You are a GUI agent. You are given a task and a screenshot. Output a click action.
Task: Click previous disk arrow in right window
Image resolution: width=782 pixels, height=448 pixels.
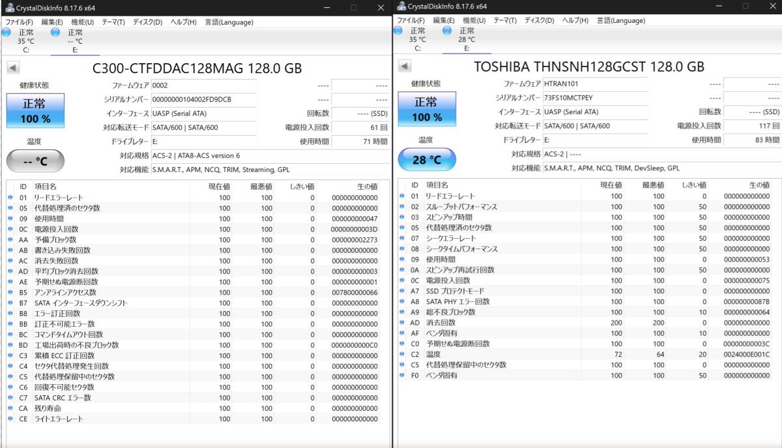point(405,67)
